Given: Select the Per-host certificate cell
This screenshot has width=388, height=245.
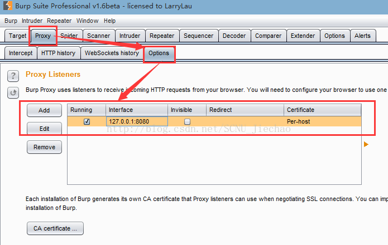Looking at the screenshot, I should [323, 121].
